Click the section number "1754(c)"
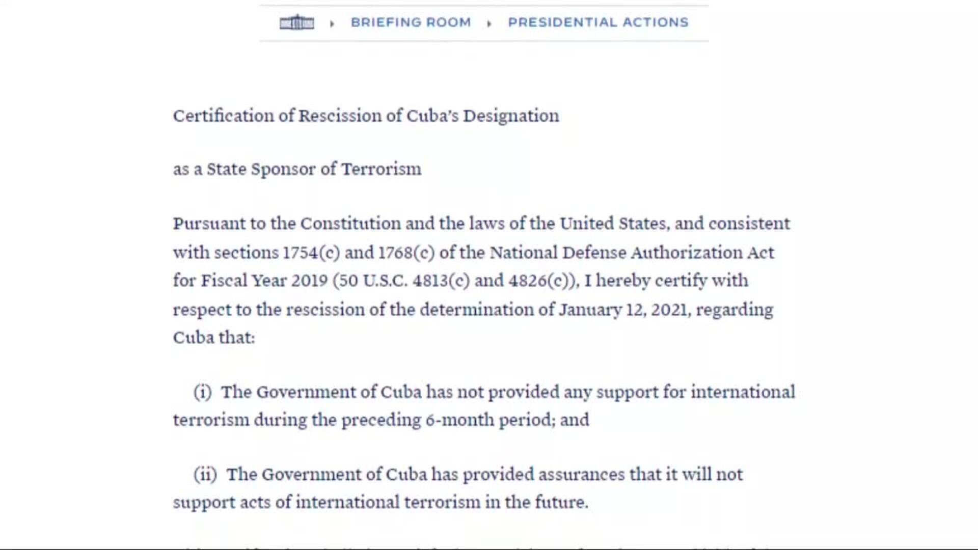This screenshot has height=550, width=978. [x=311, y=253]
